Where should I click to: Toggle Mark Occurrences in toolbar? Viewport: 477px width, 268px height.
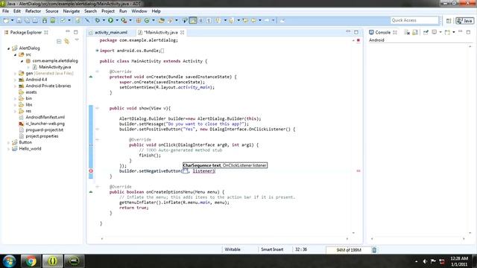click(193, 20)
